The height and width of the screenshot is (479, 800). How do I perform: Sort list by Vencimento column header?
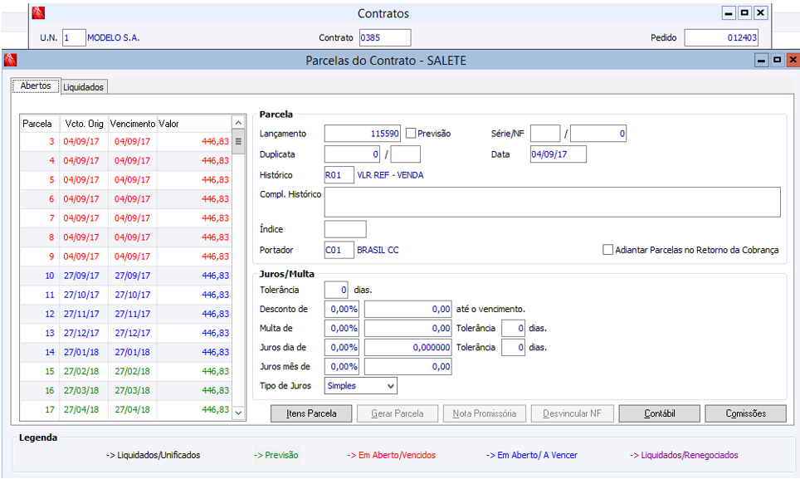pyautogui.click(x=132, y=124)
